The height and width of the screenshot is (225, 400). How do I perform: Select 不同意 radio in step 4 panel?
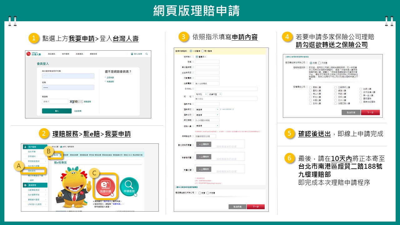coord(319,63)
